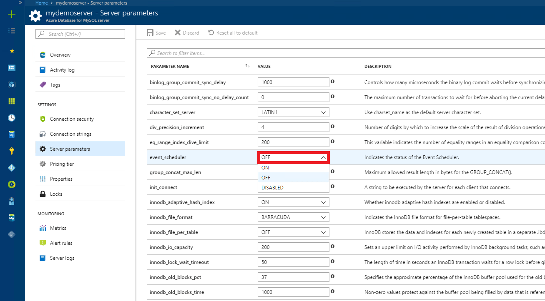Expand the innodb_file_format dropdown

[x=293, y=217]
